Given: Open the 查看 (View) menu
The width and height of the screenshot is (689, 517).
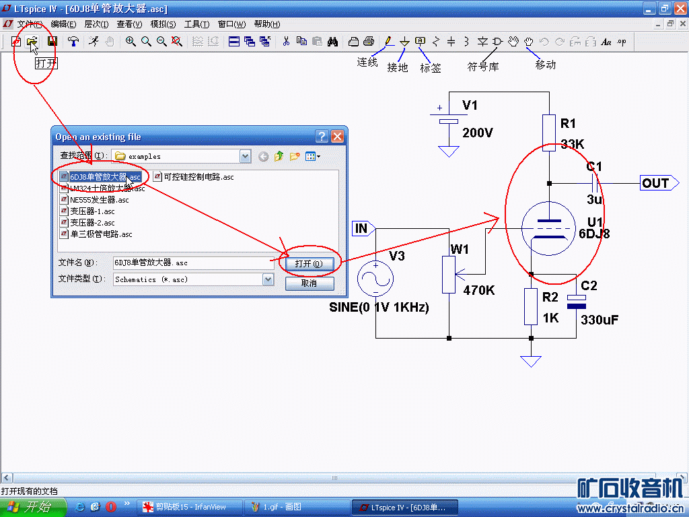Looking at the screenshot, I should 129,24.
